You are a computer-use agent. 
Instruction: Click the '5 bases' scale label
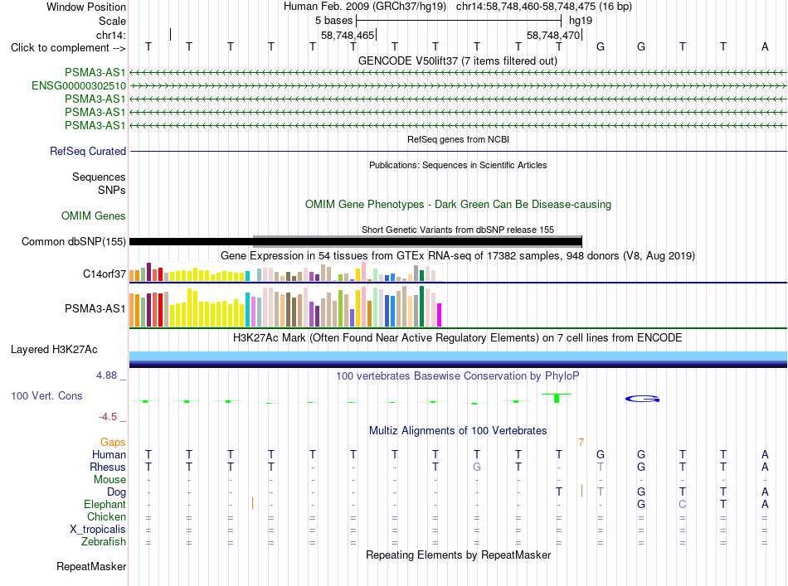334,21
